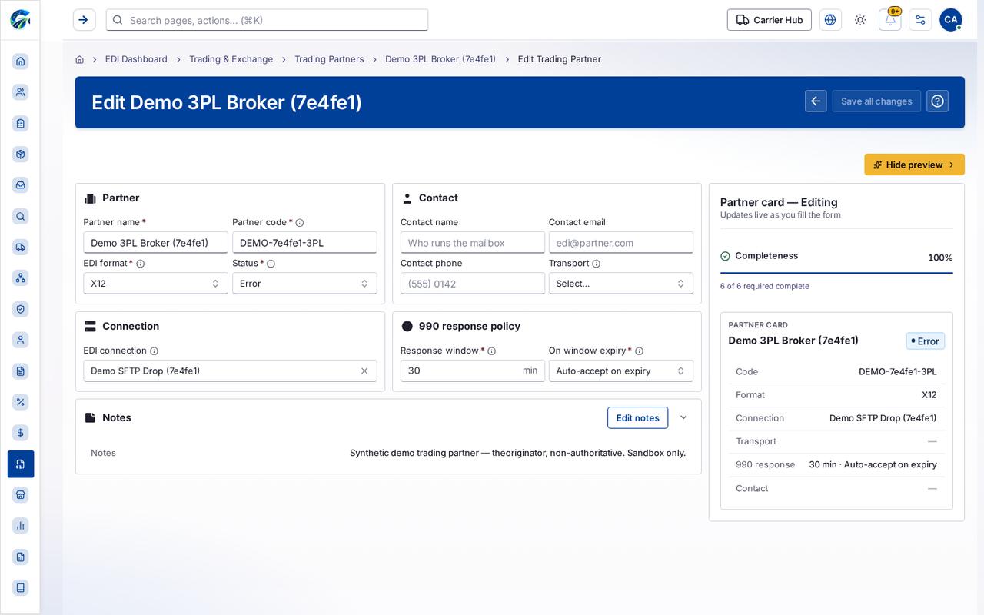Go to EDI Dashboard breadcrumb
Viewport: 984px width, 615px height.
pos(136,59)
